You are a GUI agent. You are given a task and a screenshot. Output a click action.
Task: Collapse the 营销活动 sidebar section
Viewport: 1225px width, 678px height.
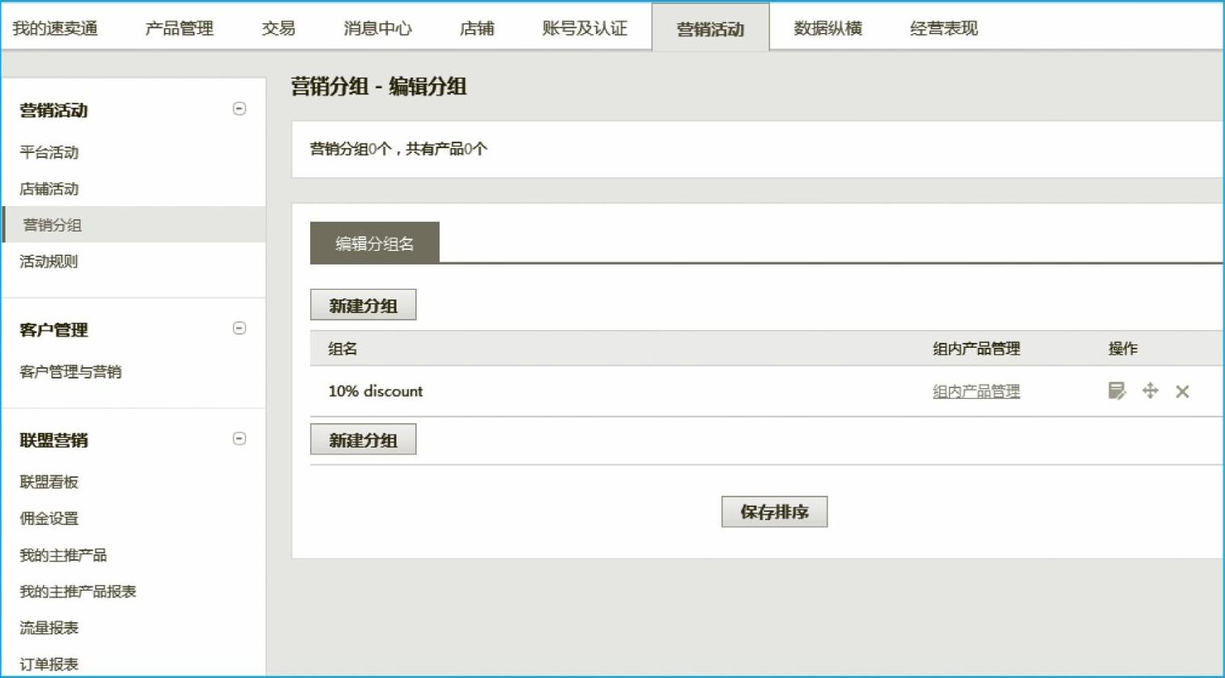click(x=239, y=108)
